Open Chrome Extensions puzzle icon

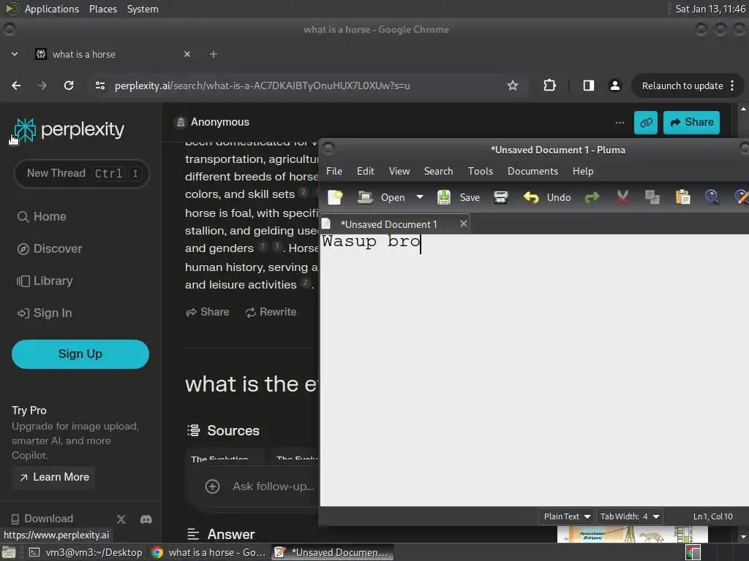click(x=549, y=85)
